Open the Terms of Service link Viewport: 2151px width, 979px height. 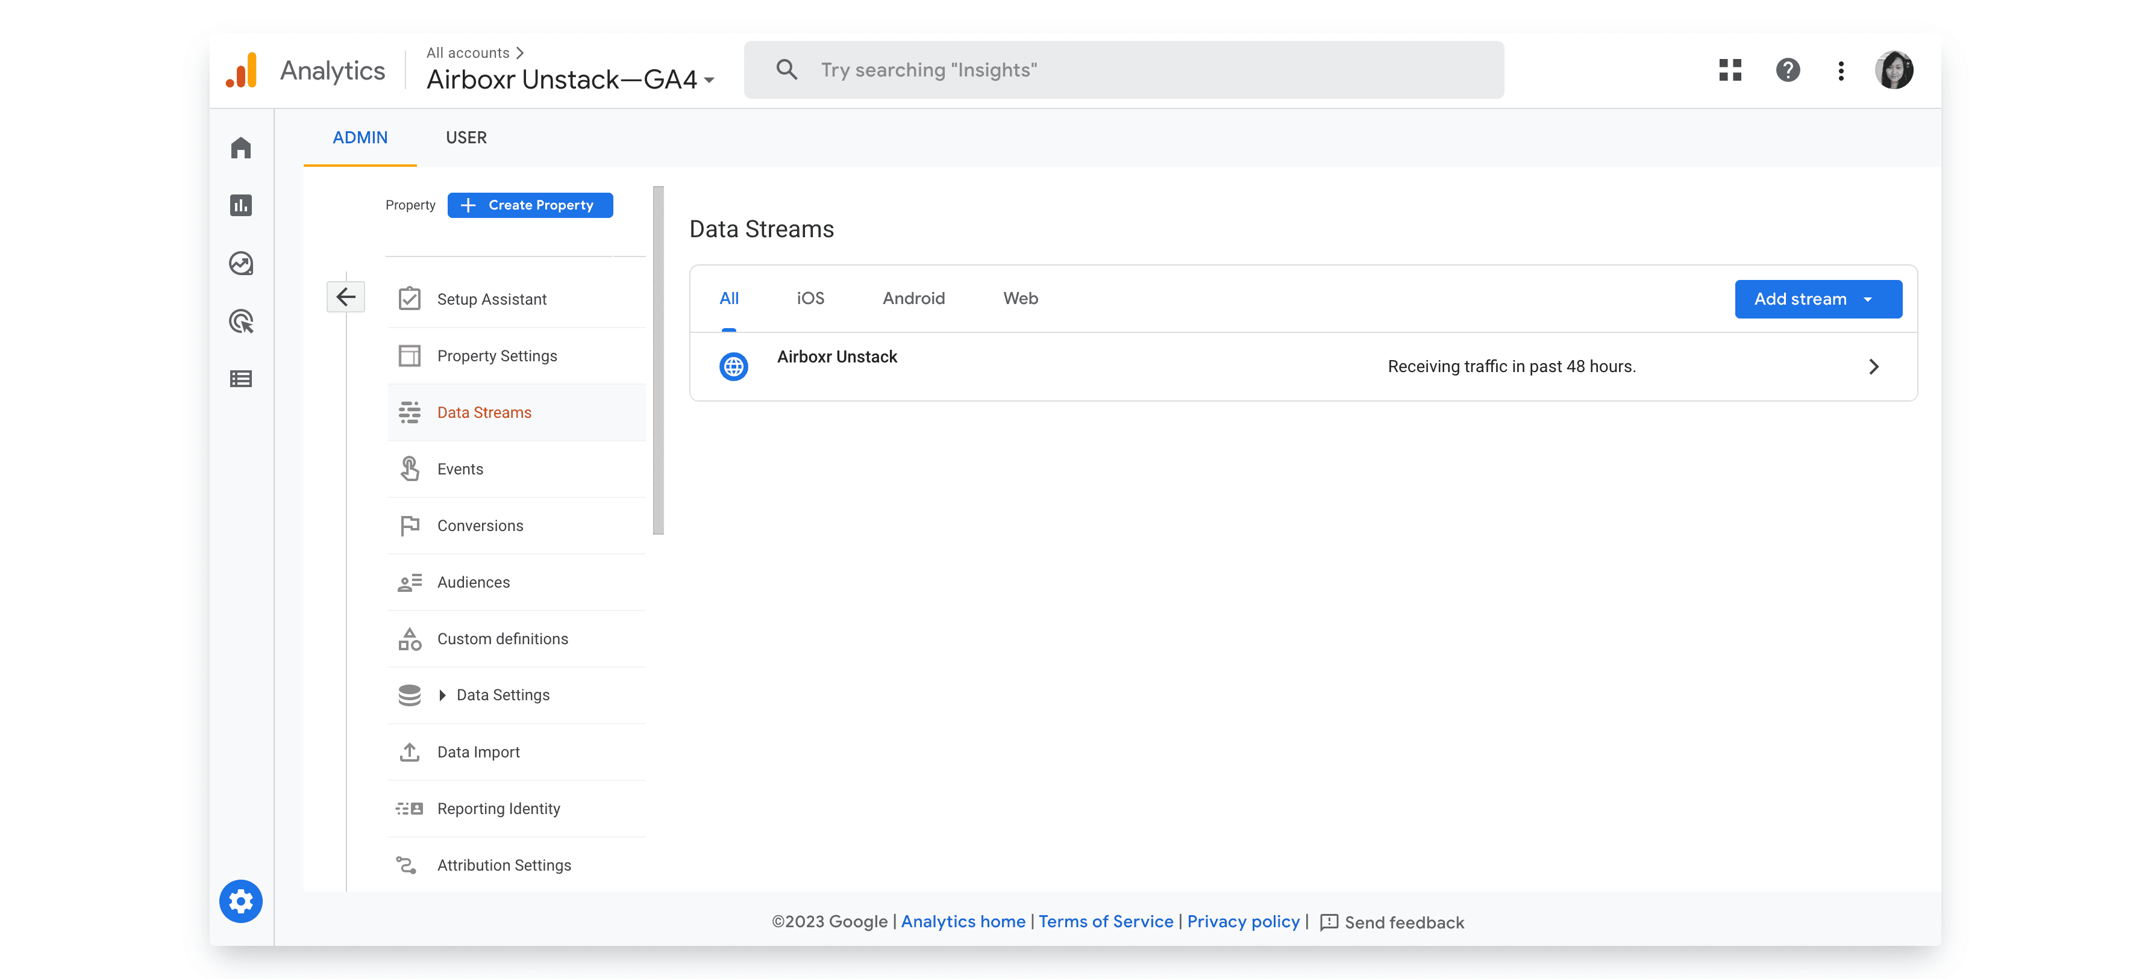(x=1106, y=921)
